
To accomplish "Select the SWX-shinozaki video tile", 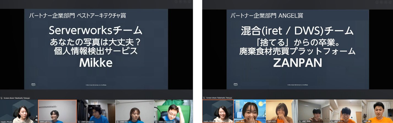I will pyautogui.click(x=96, y=111).
